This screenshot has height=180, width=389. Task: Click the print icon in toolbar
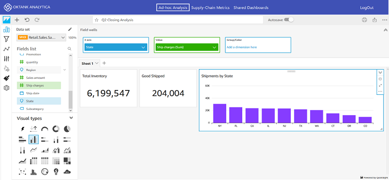click(364, 20)
